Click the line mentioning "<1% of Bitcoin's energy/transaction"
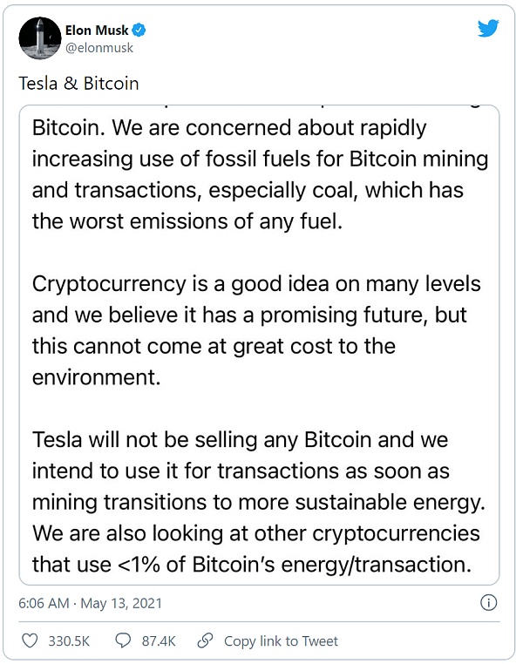Image resolution: width=523 pixels, height=664 pixels. coord(252,564)
